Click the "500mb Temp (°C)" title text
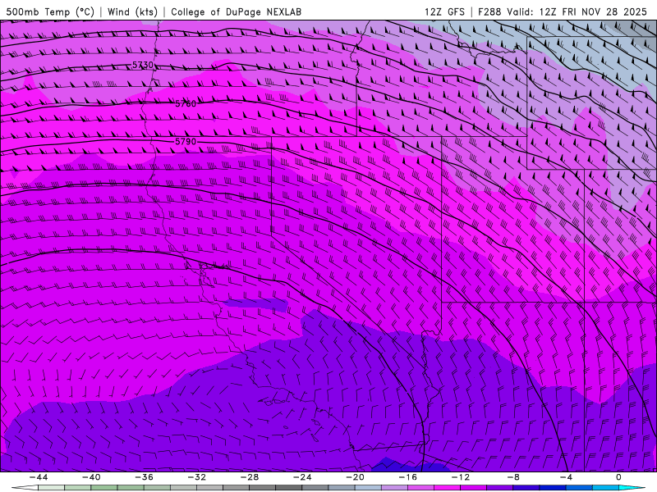Image resolution: width=657 pixels, height=492 pixels. tap(50, 11)
